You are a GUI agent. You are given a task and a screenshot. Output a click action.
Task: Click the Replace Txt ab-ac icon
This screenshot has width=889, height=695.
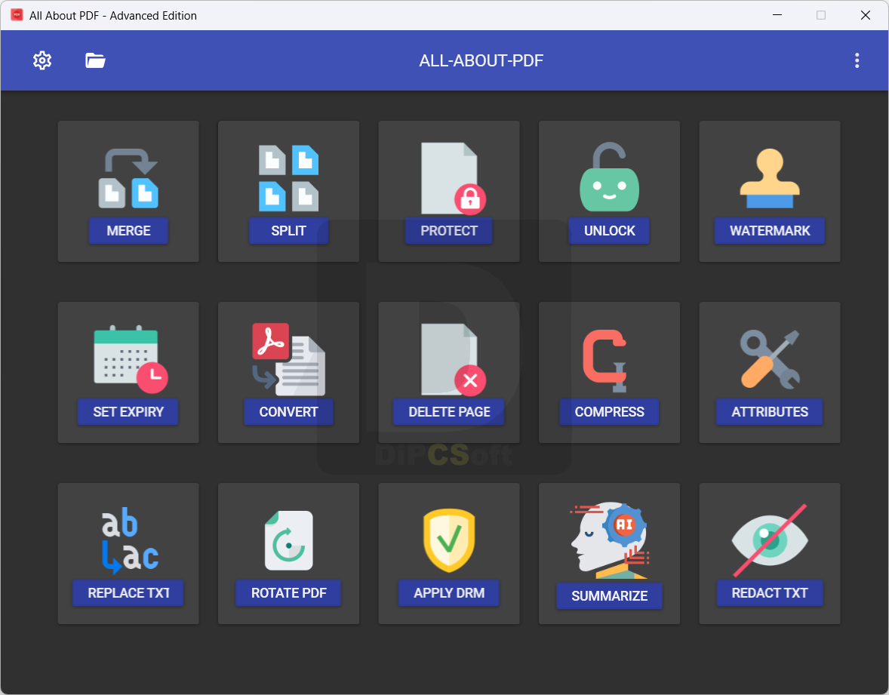[x=130, y=541]
